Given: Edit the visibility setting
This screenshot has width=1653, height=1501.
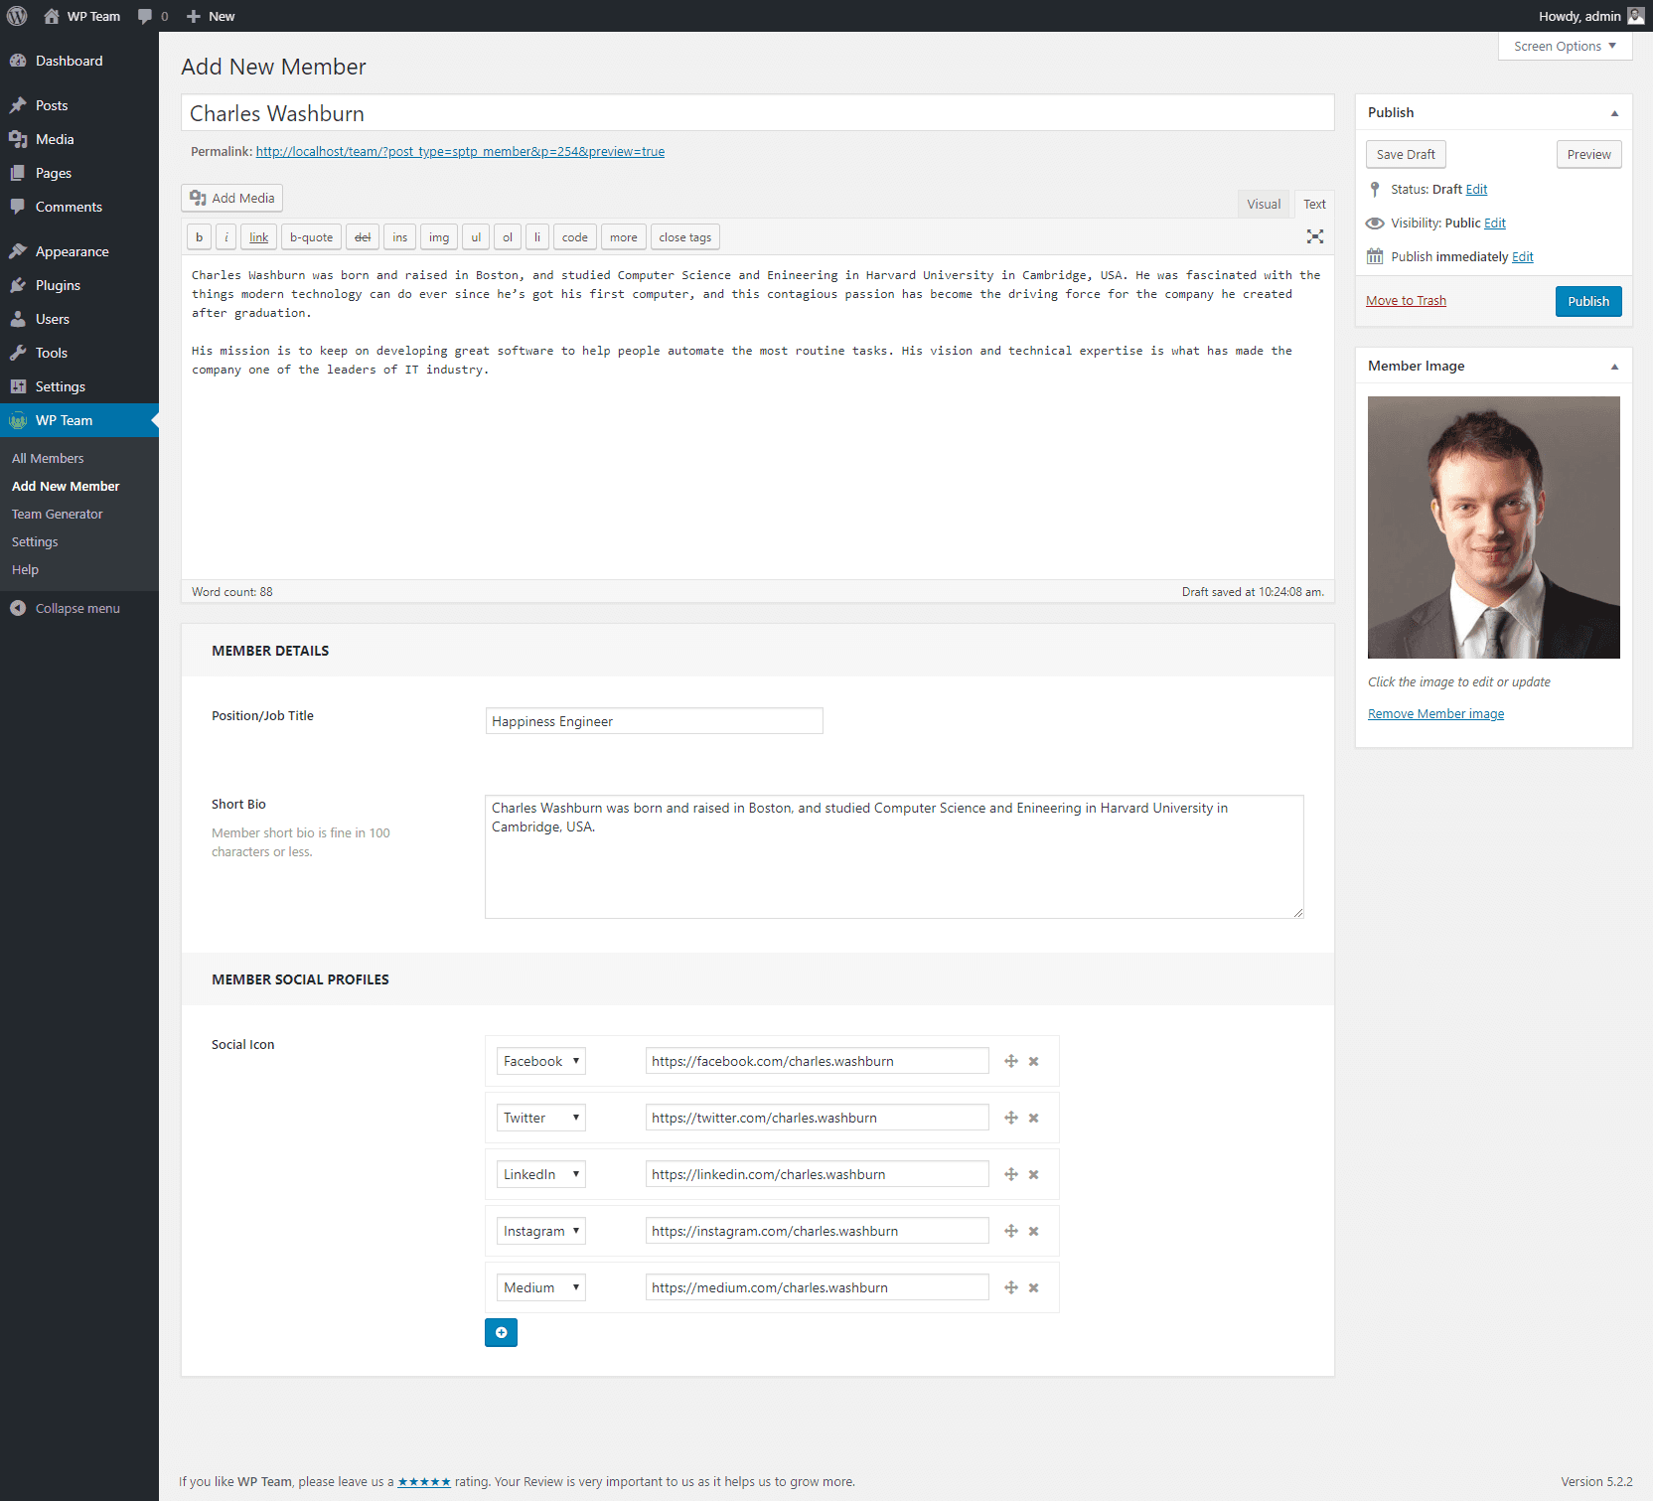Looking at the screenshot, I should (1495, 223).
